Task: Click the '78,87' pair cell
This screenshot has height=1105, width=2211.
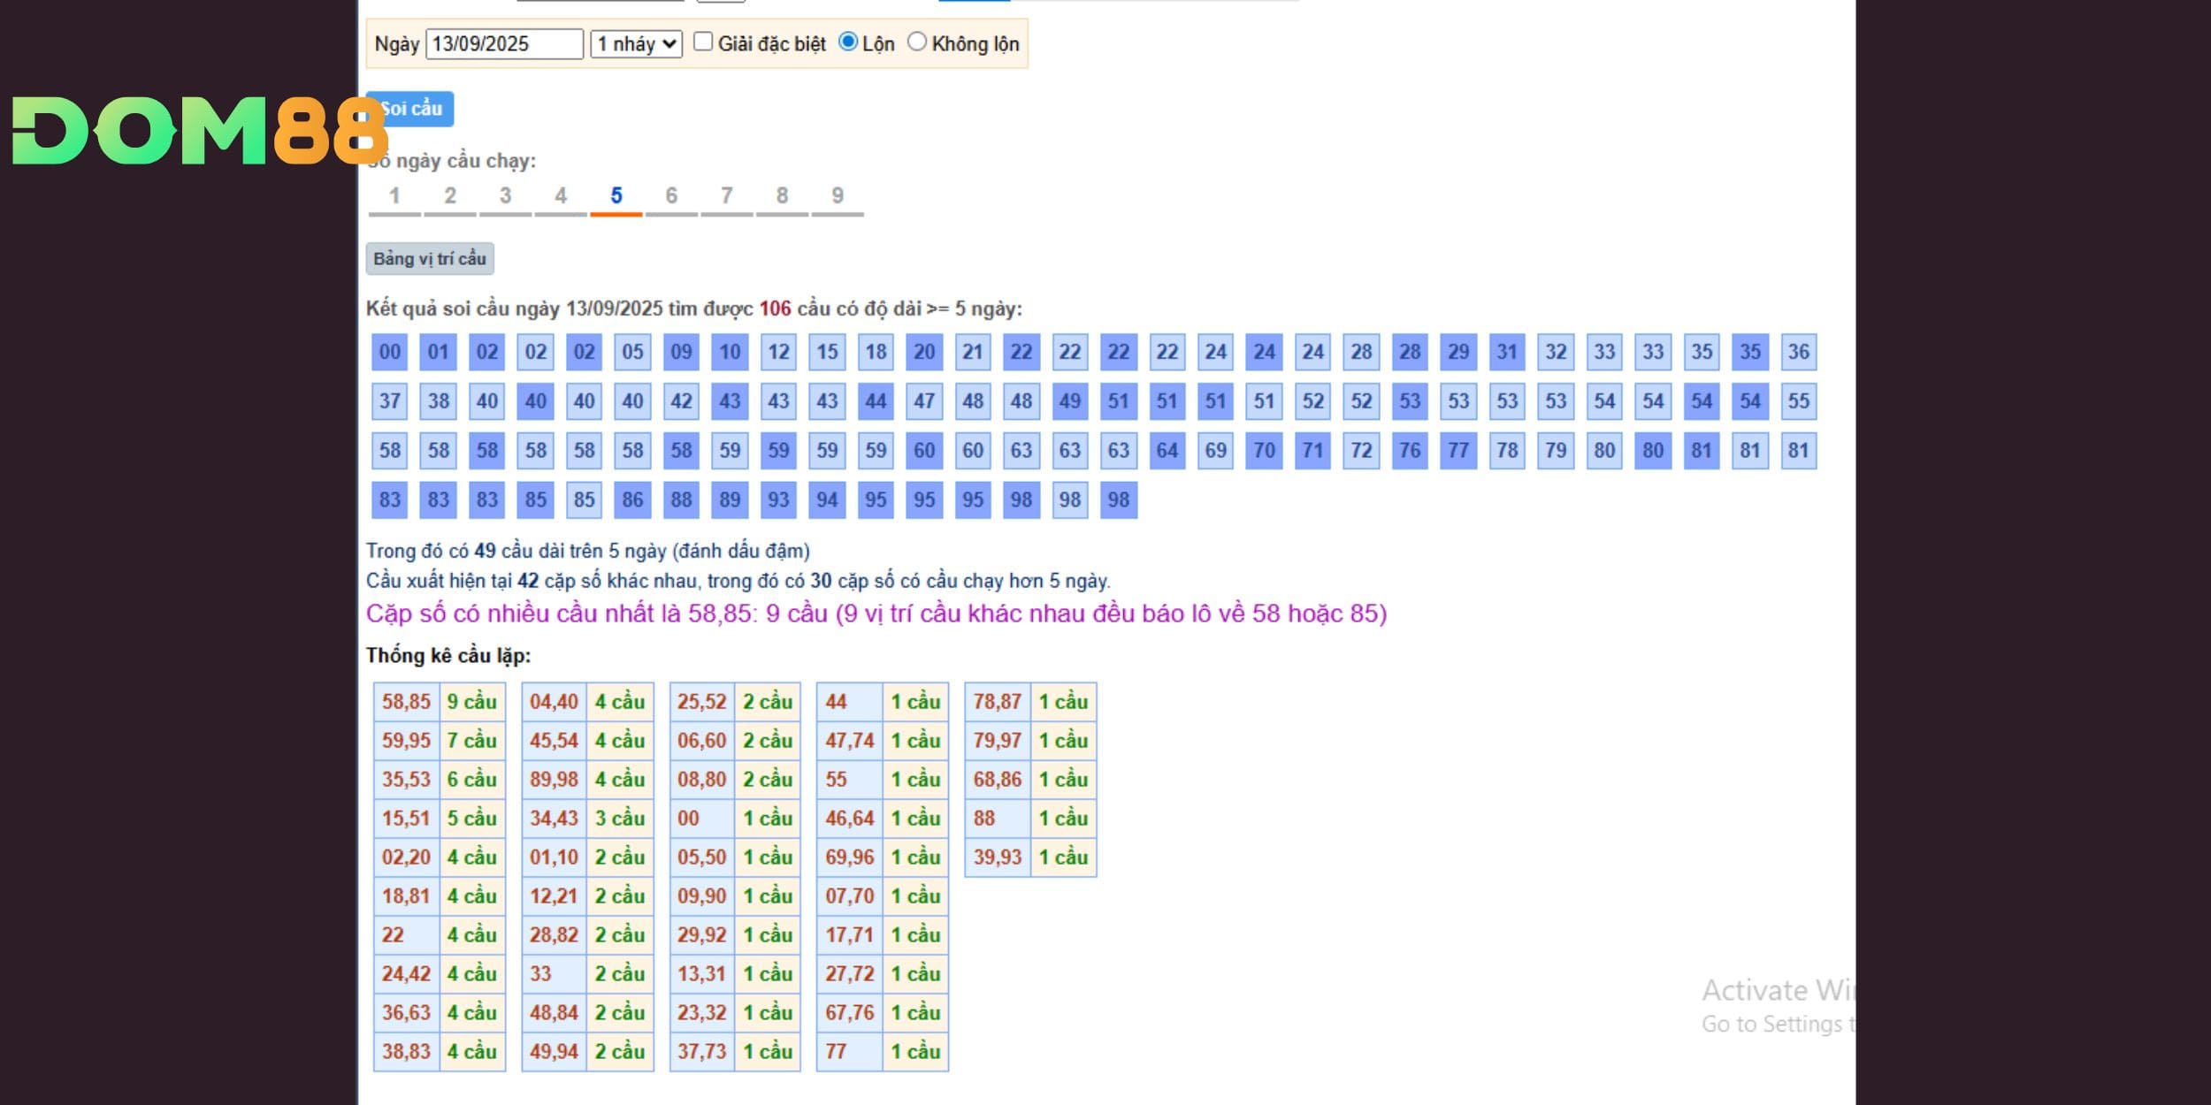Action: point(998,702)
